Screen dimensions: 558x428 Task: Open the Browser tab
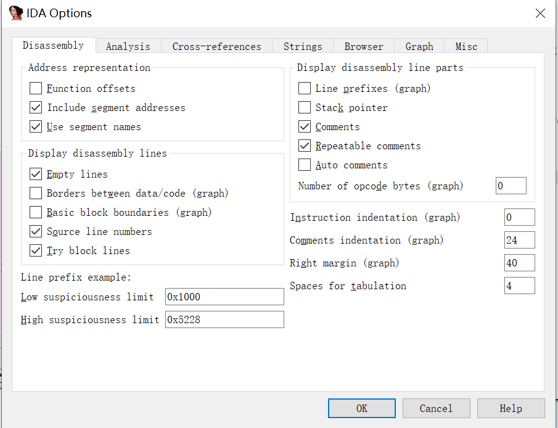[x=364, y=46]
